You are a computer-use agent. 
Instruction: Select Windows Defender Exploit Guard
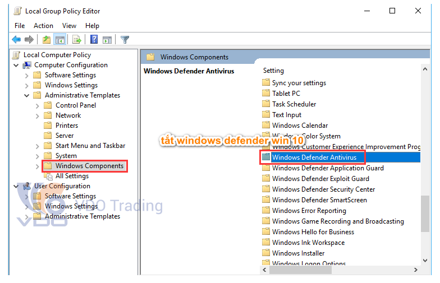[x=320, y=178]
